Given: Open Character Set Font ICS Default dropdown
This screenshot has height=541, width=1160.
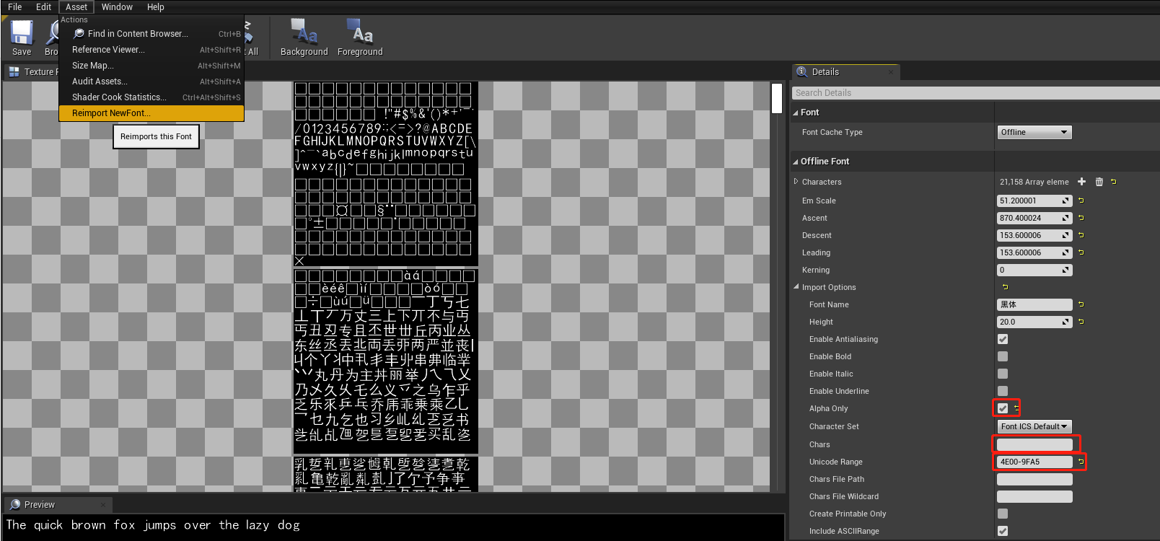Looking at the screenshot, I should click(1034, 426).
